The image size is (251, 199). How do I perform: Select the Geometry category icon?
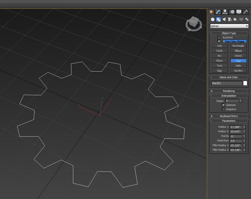[x=213, y=19]
